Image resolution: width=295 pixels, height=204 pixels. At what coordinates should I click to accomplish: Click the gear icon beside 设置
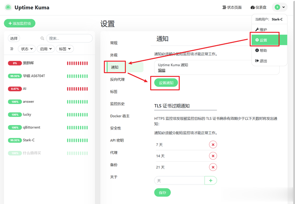click(257, 40)
